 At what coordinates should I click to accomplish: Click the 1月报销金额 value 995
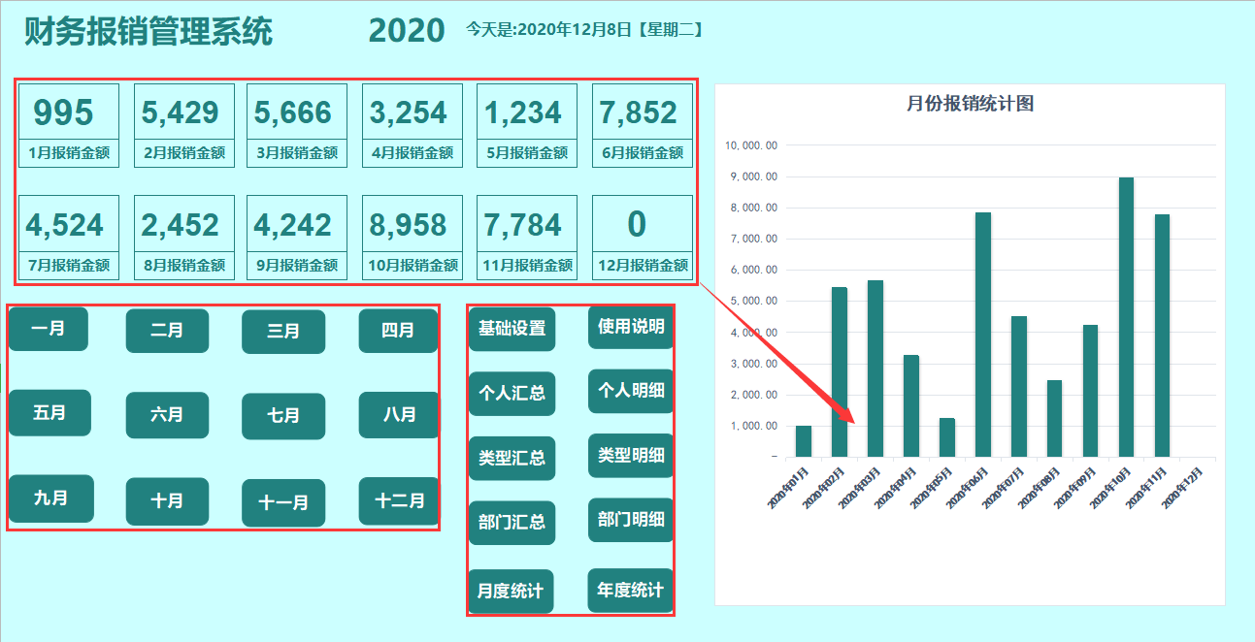[x=64, y=112]
